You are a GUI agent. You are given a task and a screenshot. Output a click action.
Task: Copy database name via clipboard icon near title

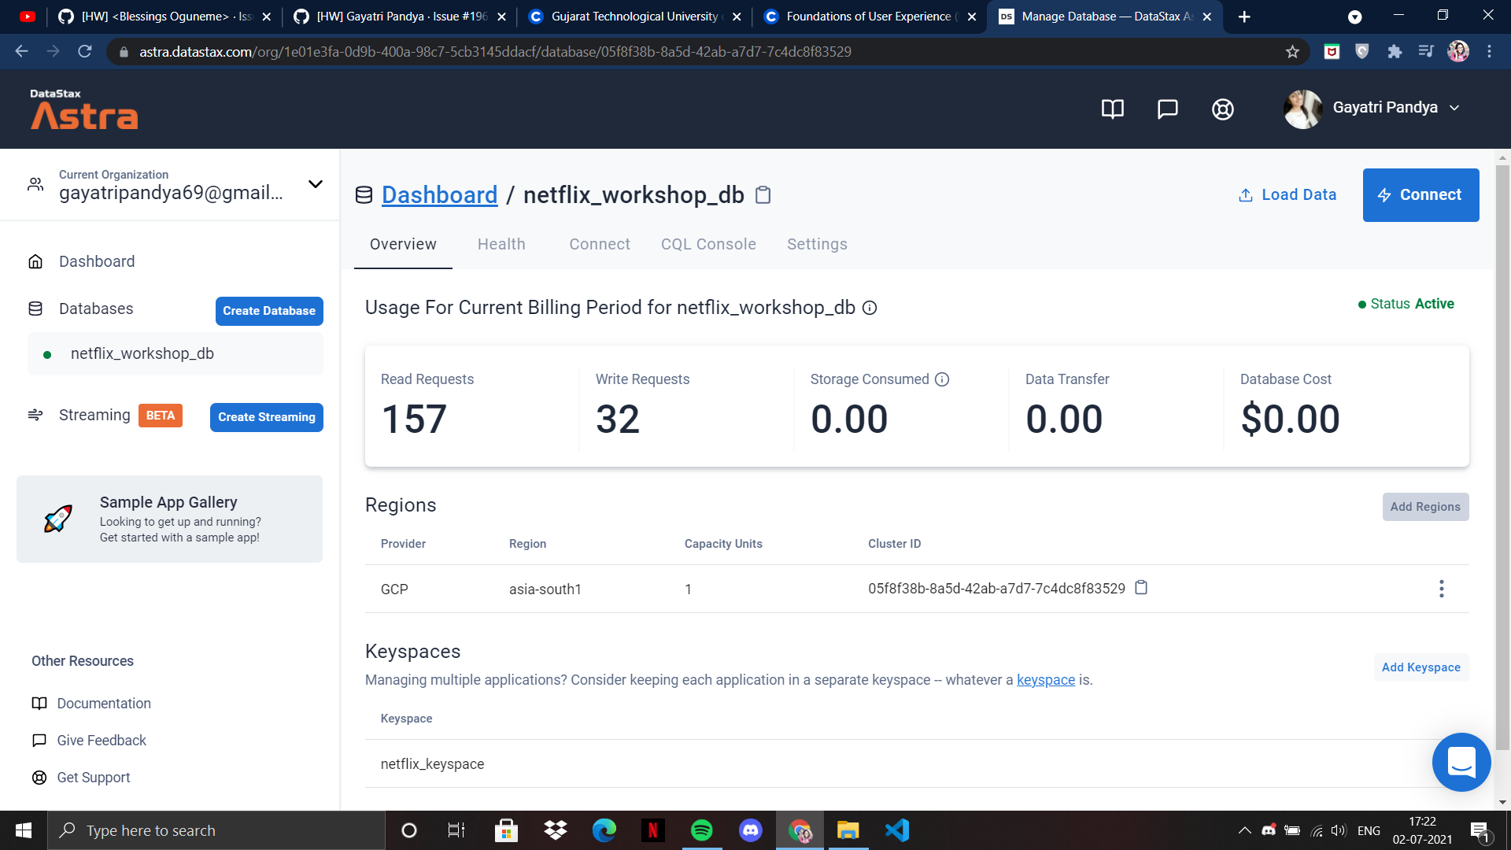coord(763,194)
